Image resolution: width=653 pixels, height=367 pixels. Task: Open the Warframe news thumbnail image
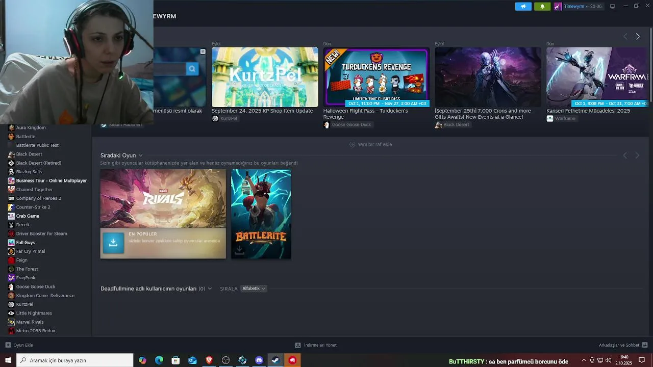pos(598,77)
